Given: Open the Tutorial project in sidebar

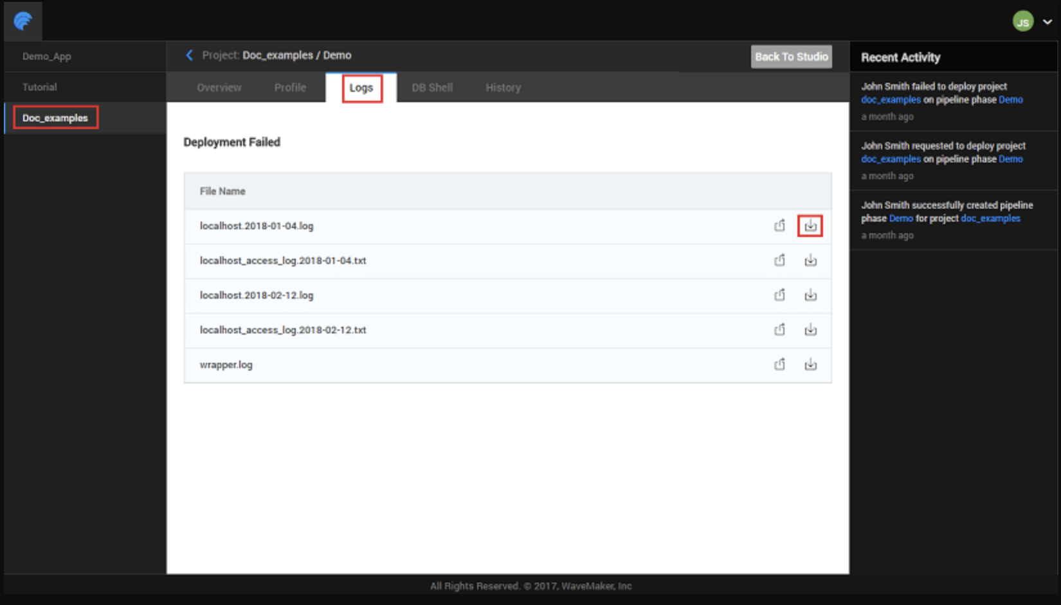Looking at the screenshot, I should (x=39, y=87).
